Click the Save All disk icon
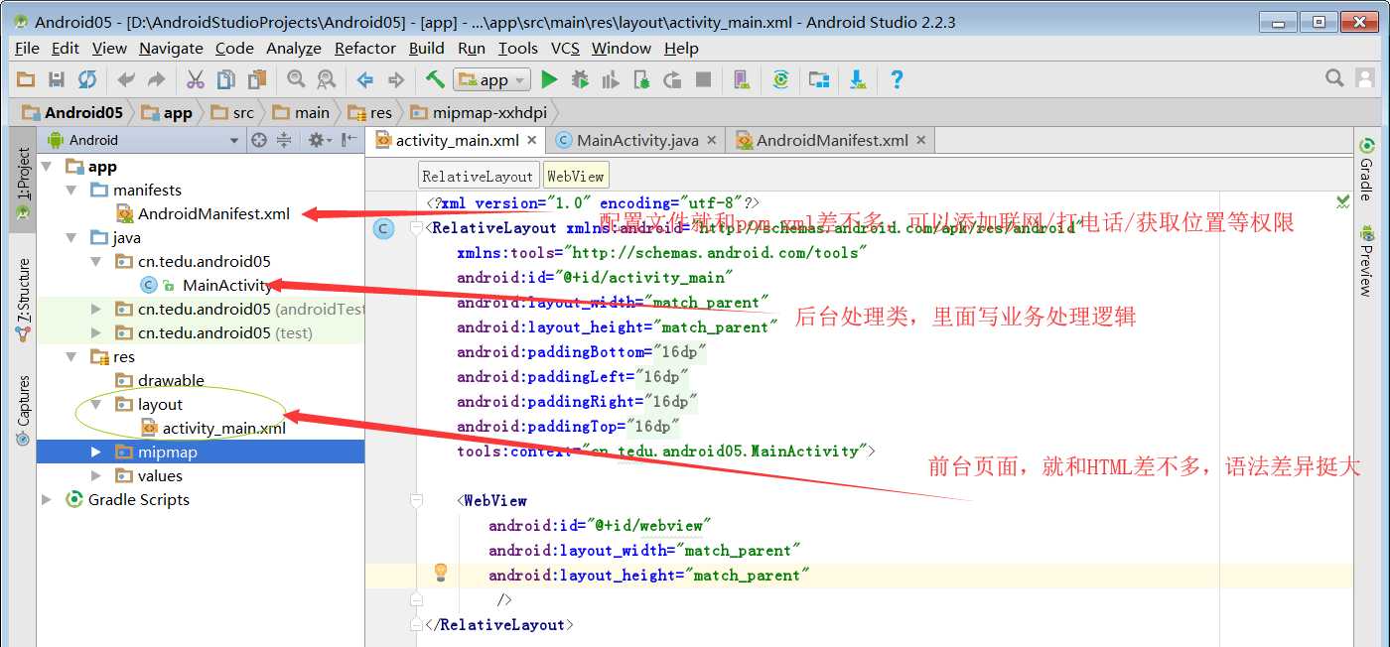 57,79
